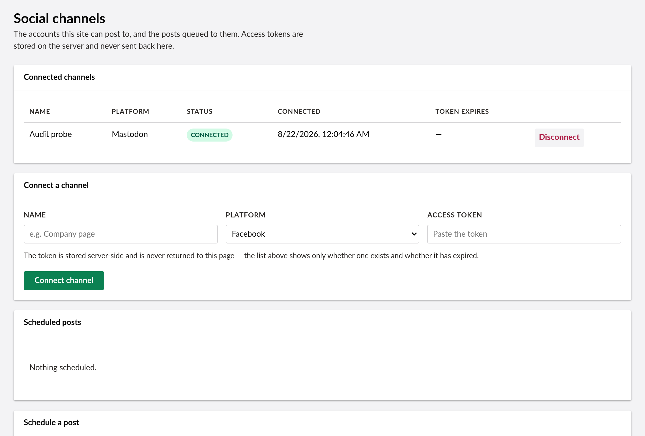Click the Mastodon platform cell

click(130, 134)
